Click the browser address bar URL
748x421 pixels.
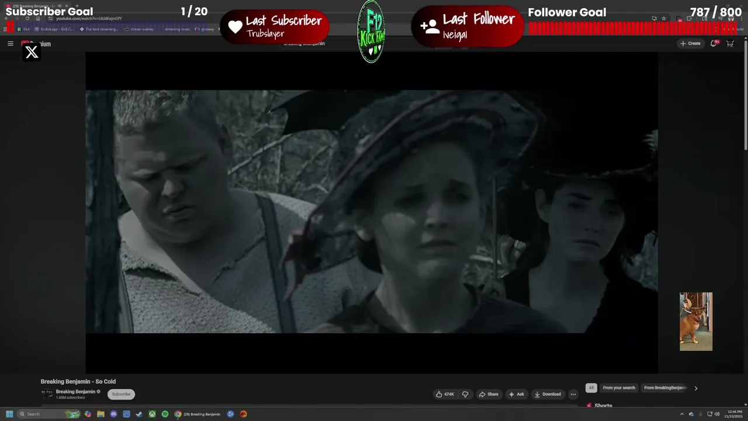tap(89, 19)
